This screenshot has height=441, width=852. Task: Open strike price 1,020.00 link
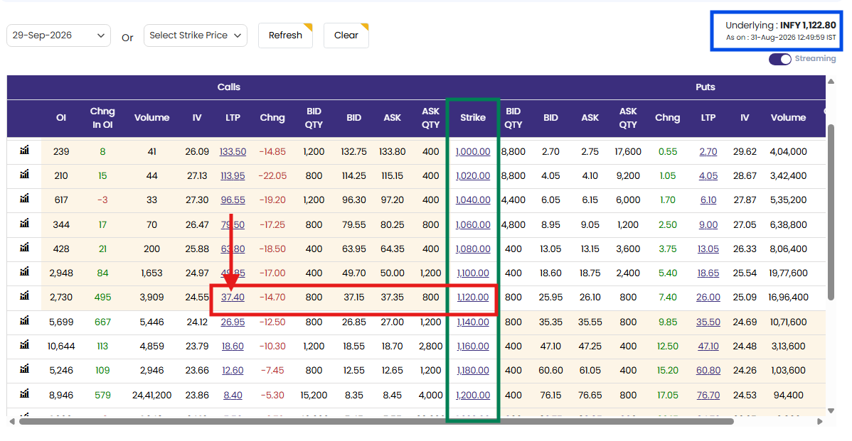pyautogui.click(x=473, y=175)
